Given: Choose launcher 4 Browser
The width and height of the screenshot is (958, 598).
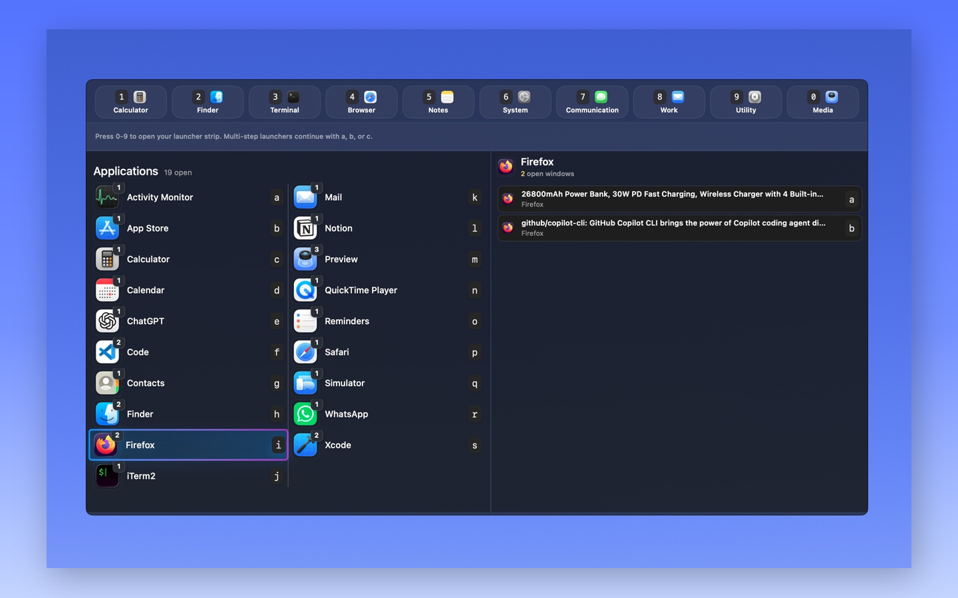Looking at the screenshot, I should 361,102.
